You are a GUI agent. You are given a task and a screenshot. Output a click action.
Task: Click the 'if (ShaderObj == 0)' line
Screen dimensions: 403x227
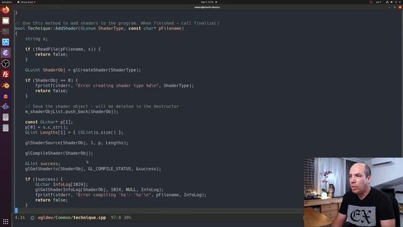[51, 80]
